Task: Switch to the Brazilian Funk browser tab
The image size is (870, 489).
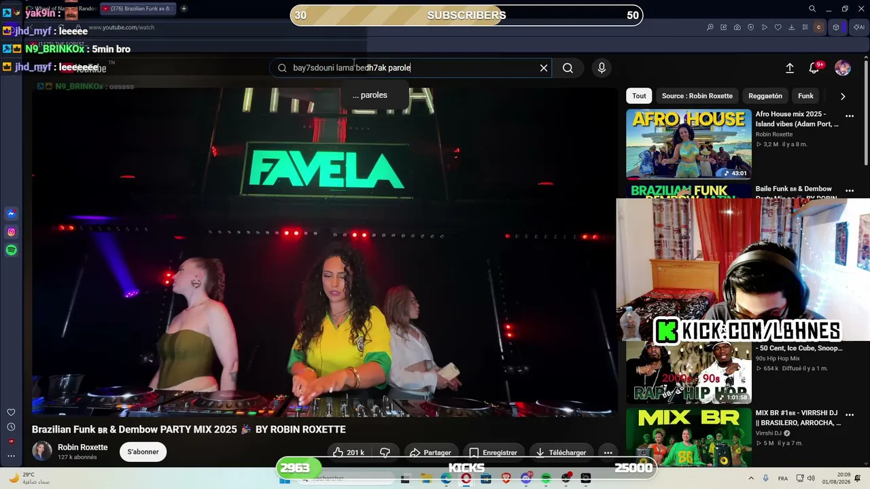Action: click(x=137, y=9)
